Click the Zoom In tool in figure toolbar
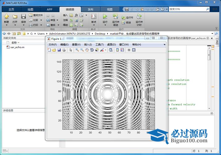The height and width of the screenshot is (155, 221). pyautogui.click(x=77, y=50)
